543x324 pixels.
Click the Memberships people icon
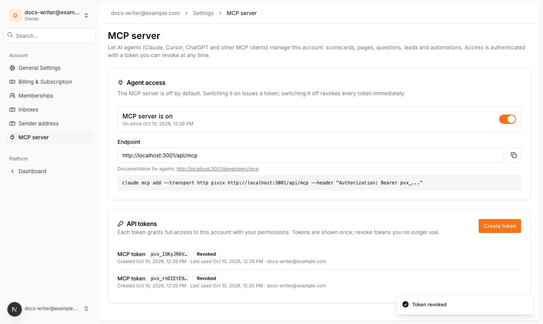coord(12,96)
